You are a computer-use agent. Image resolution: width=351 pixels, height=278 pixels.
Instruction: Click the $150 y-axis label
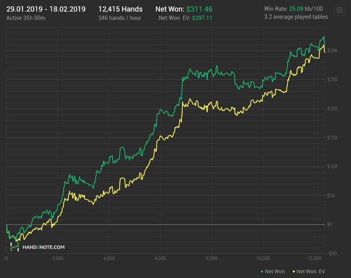[x=332, y=138]
